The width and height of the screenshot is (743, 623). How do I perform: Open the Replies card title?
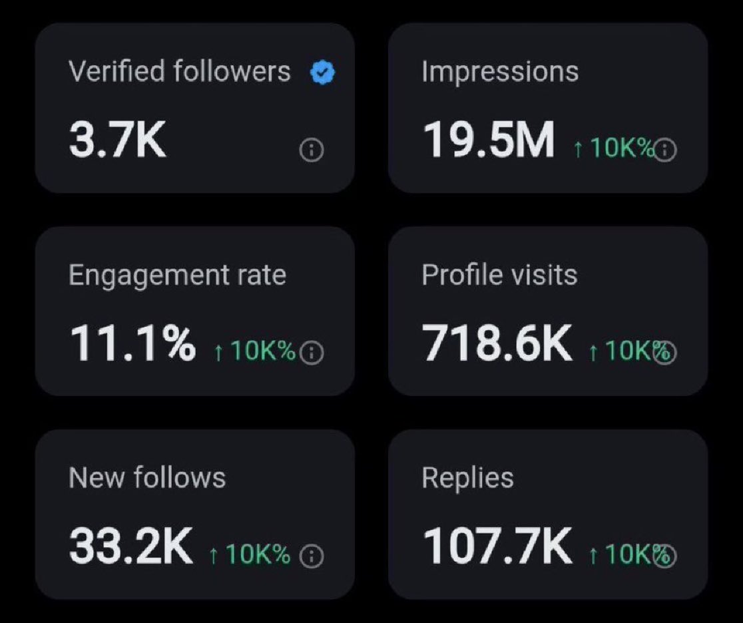(x=467, y=479)
